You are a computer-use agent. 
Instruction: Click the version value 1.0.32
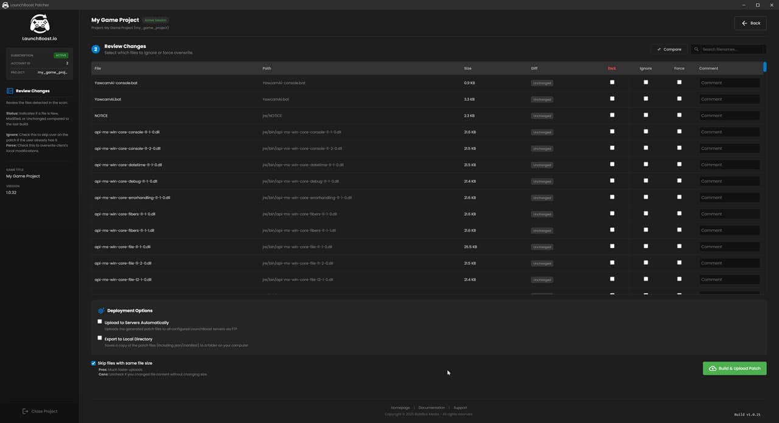pos(11,192)
